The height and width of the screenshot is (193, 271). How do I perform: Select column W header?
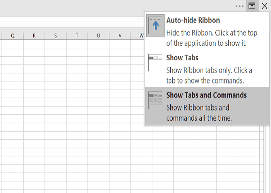(138, 36)
